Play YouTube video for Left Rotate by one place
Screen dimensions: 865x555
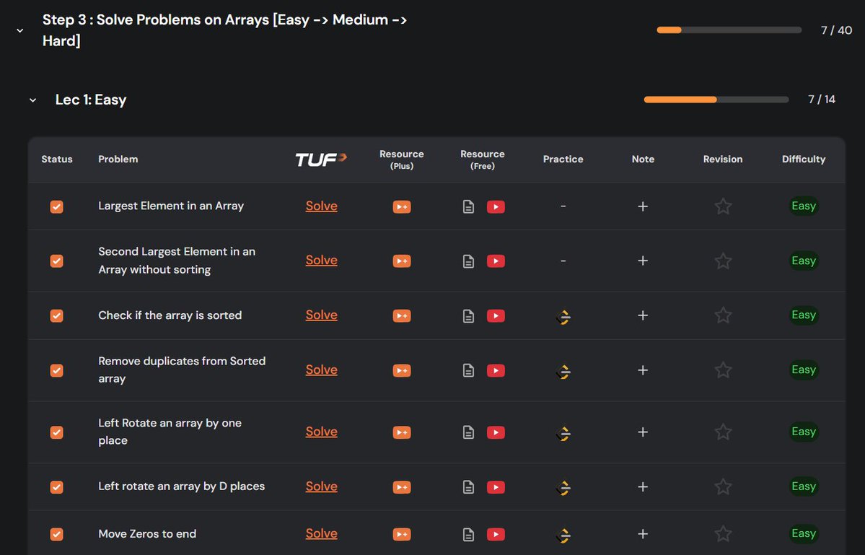[x=496, y=432]
